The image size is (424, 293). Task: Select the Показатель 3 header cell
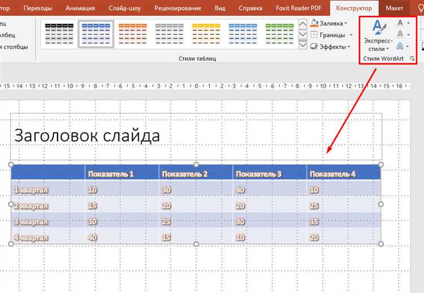[270, 173]
